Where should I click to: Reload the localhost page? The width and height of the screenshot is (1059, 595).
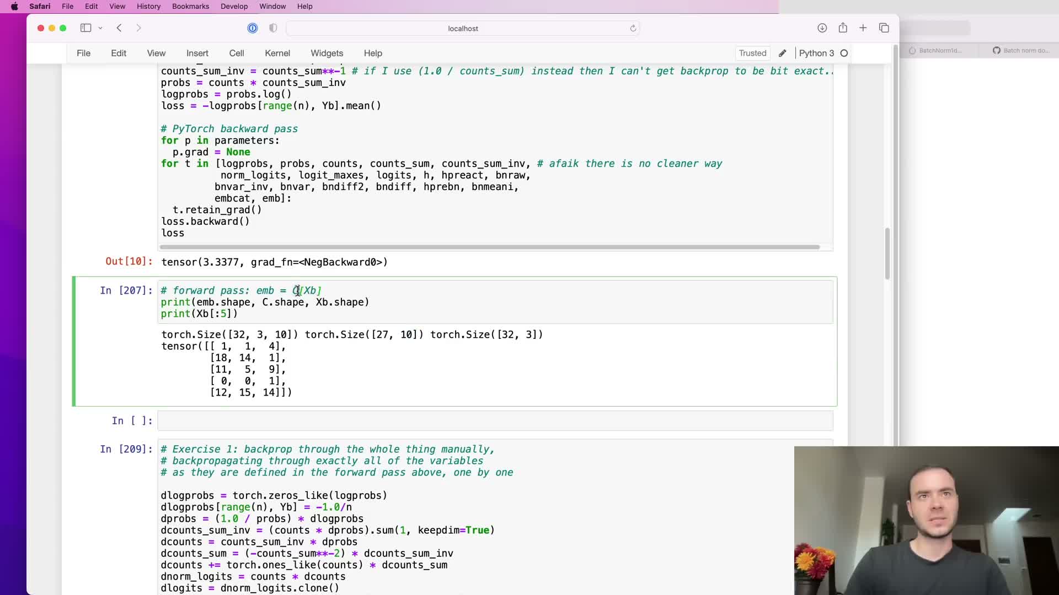coord(633,28)
